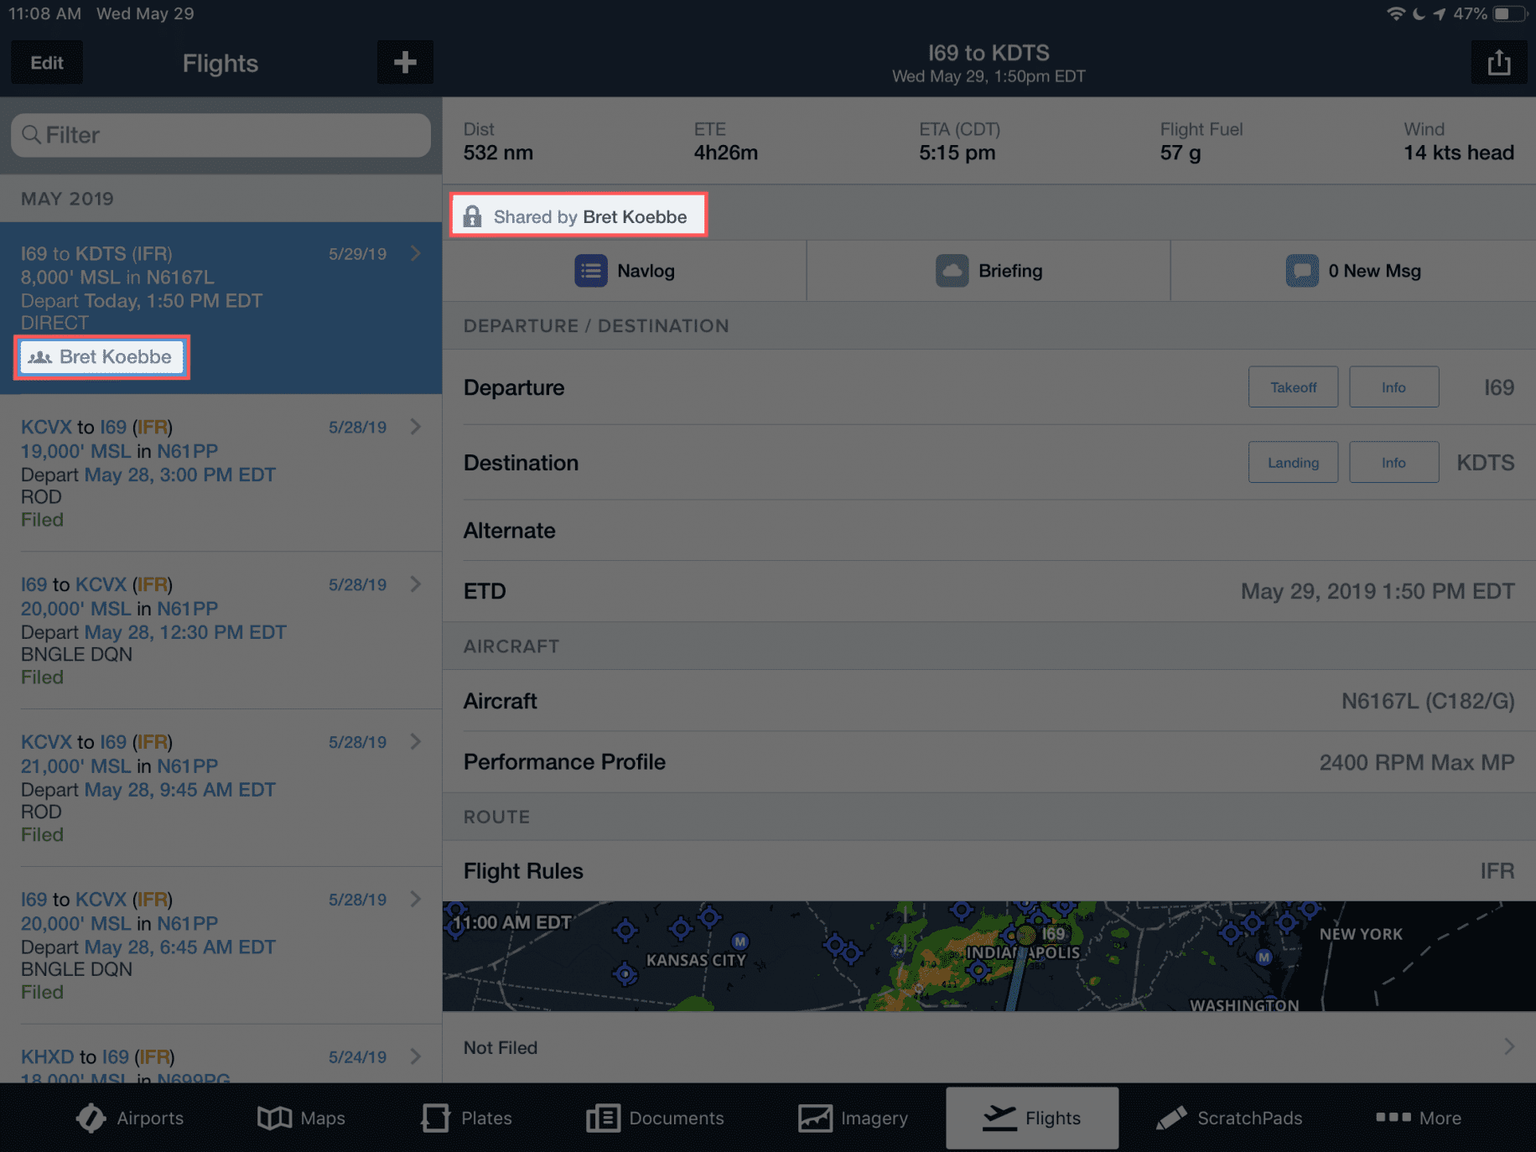Open the share icon in the top right
This screenshot has width=1536, height=1152.
pyautogui.click(x=1500, y=62)
